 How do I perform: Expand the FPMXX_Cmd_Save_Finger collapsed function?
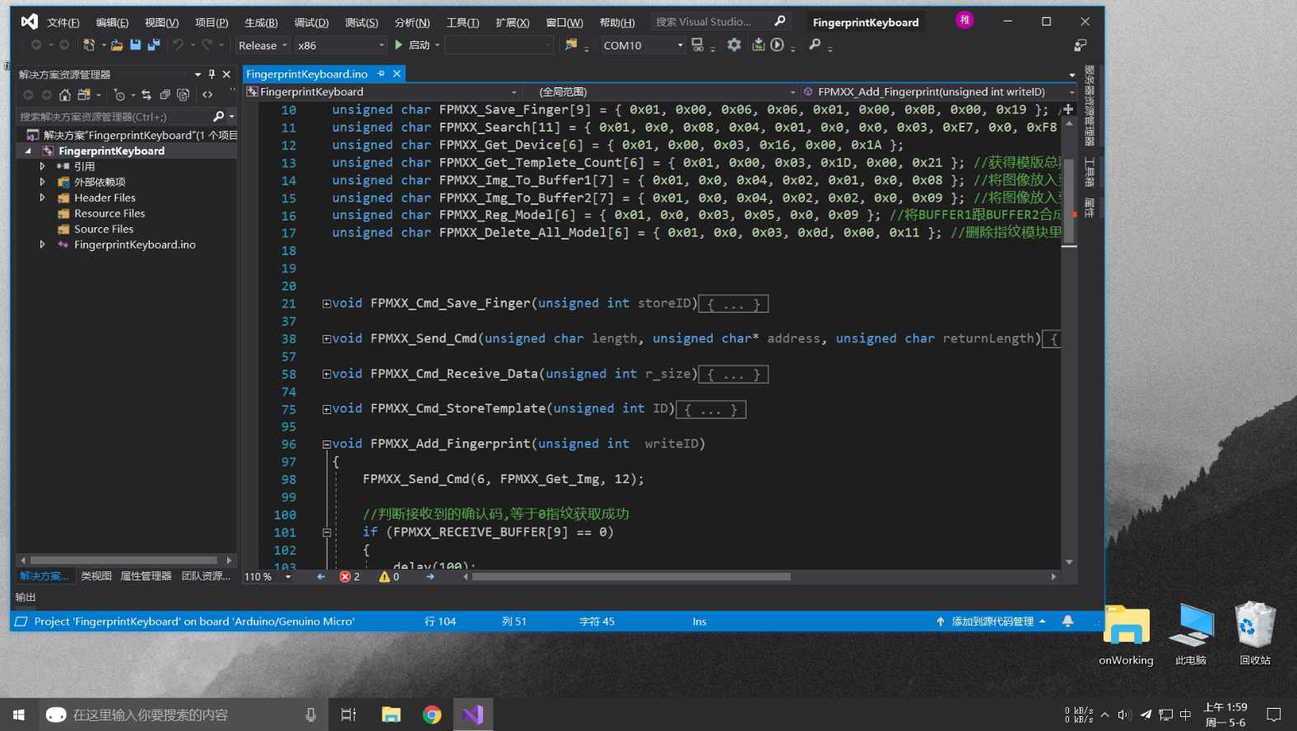point(327,304)
